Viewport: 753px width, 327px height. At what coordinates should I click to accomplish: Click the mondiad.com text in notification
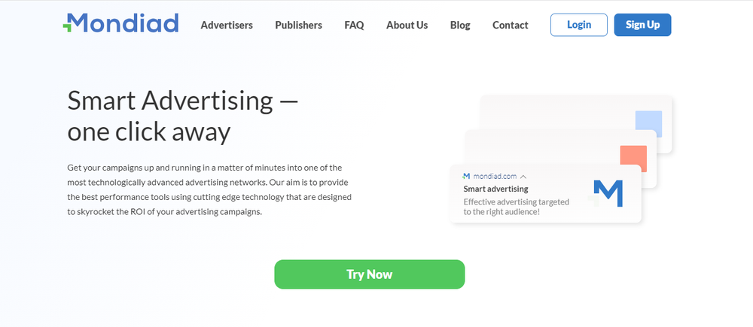click(495, 177)
